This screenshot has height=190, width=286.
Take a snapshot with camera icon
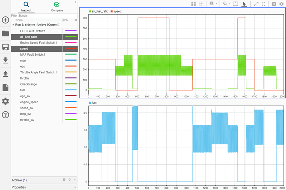274,4
